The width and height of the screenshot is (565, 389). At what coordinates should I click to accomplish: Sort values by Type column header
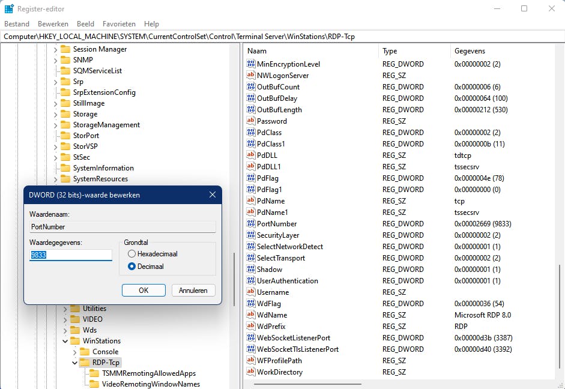click(414, 51)
